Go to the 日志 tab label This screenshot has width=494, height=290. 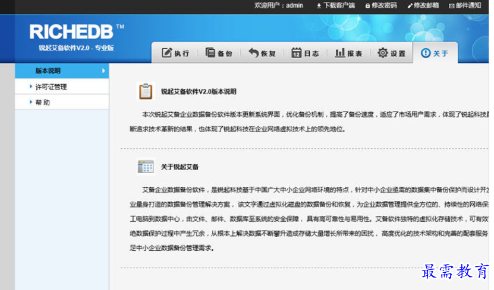(311, 53)
